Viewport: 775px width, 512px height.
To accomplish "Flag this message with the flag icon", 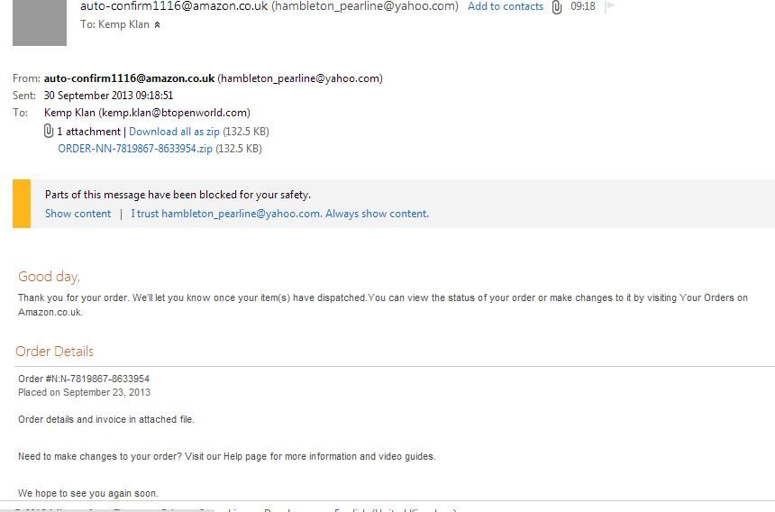I will click(x=610, y=6).
